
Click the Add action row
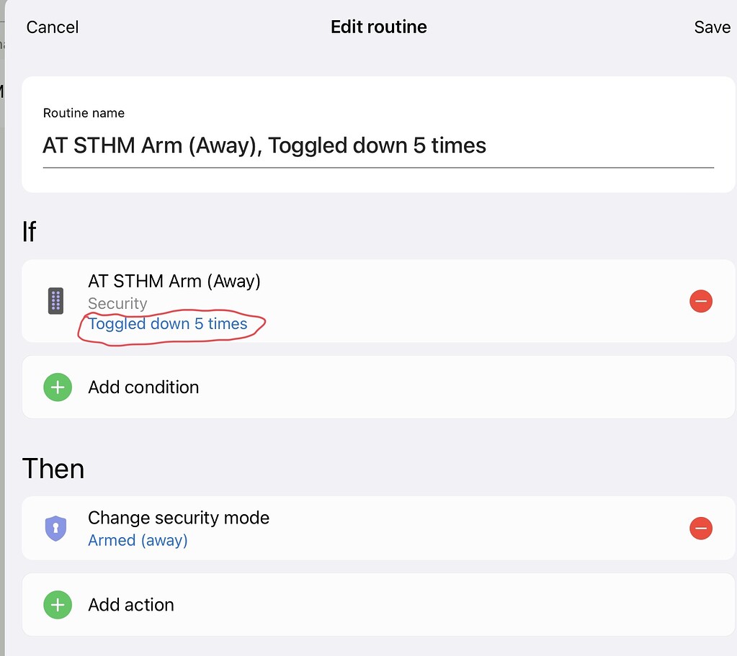coord(288,605)
